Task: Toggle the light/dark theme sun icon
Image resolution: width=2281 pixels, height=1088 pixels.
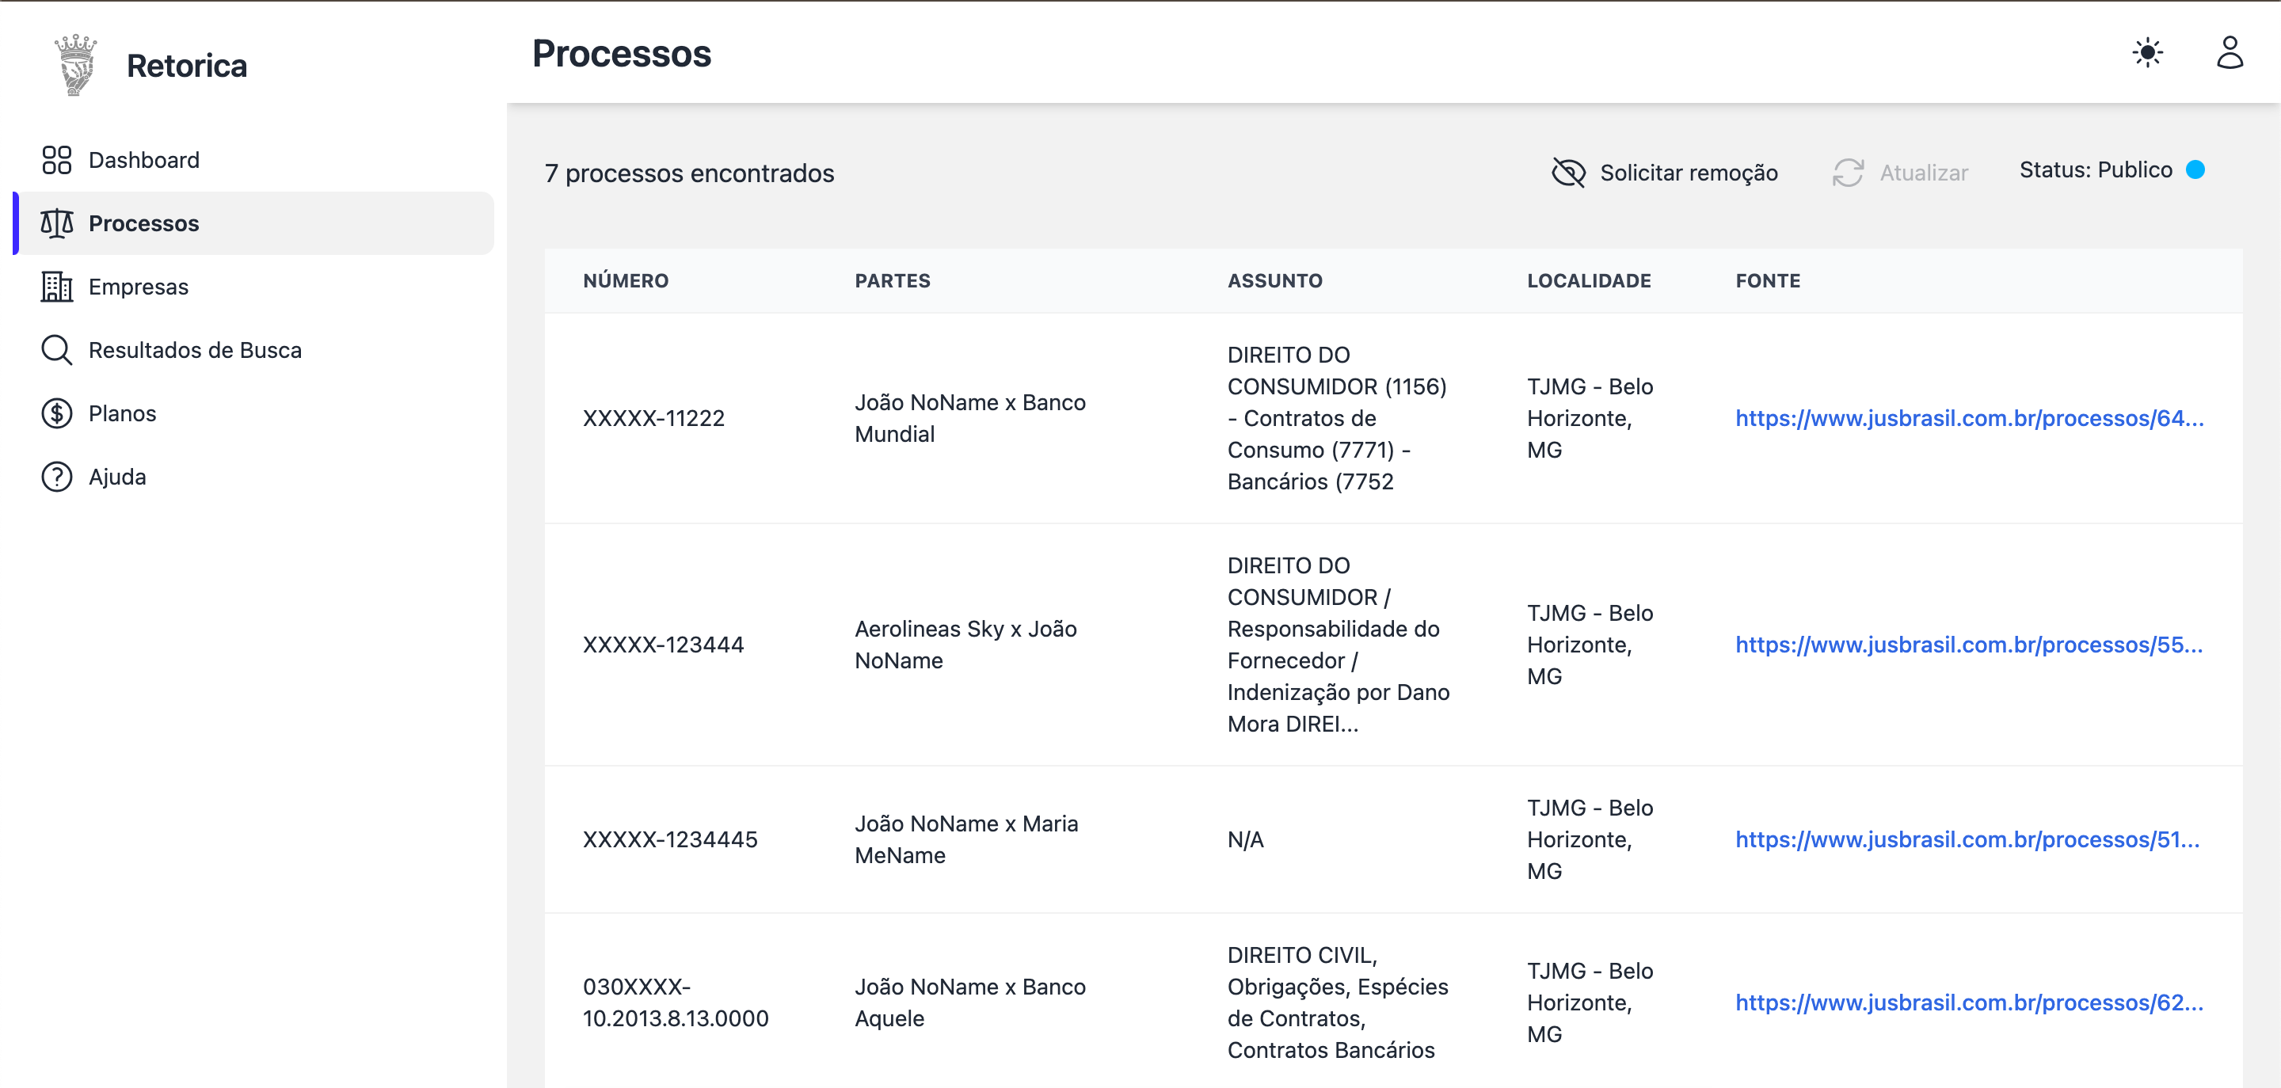Action: tap(2147, 53)
